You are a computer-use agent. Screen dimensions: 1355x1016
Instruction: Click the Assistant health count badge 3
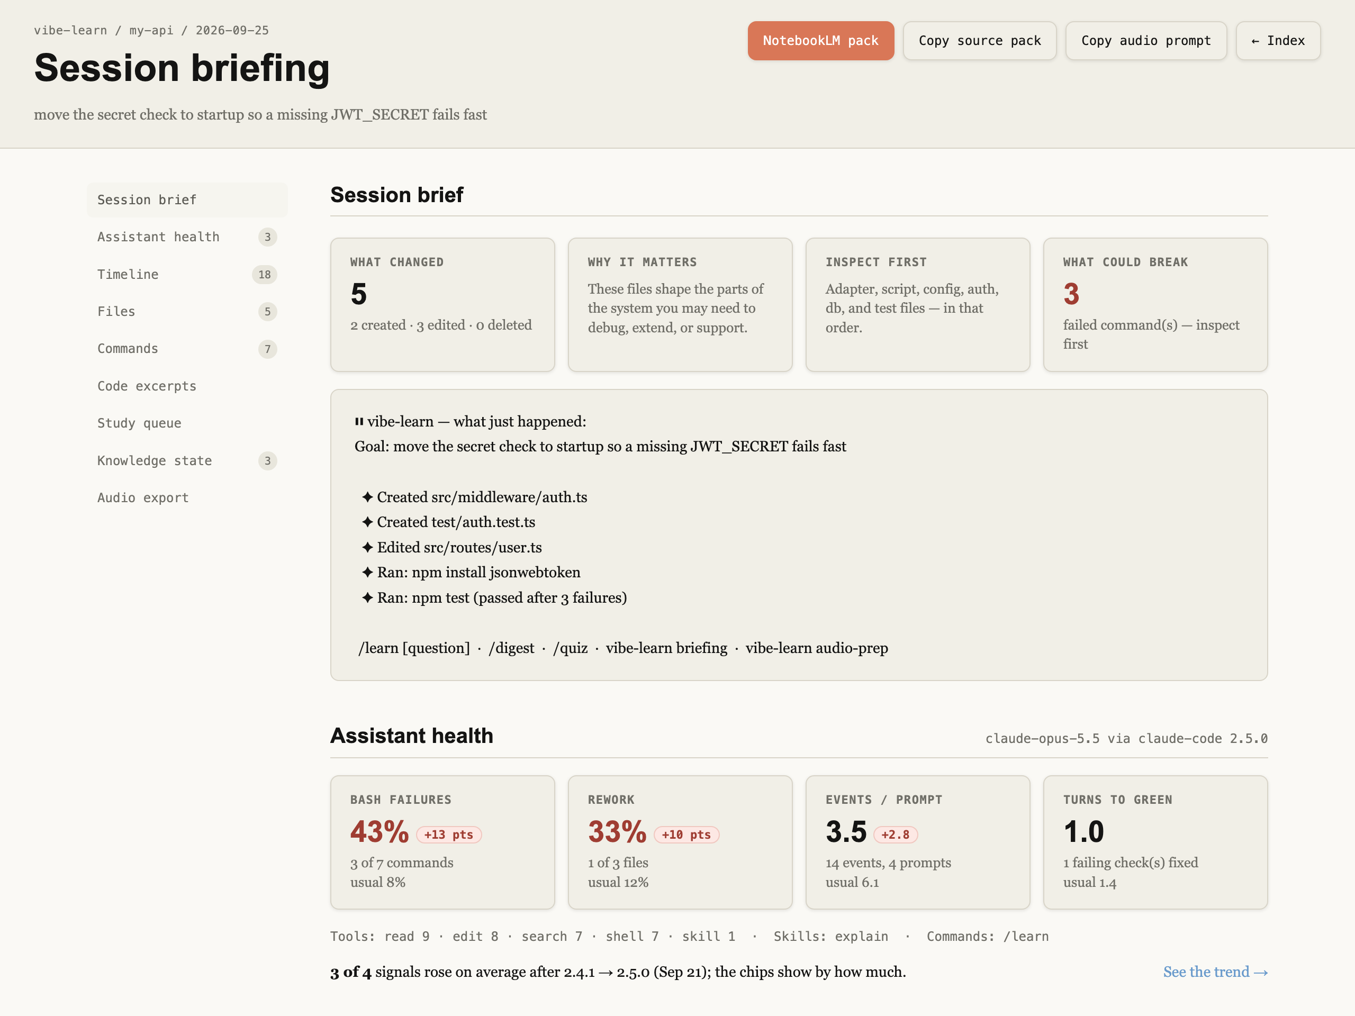click(x=267, y=237)
